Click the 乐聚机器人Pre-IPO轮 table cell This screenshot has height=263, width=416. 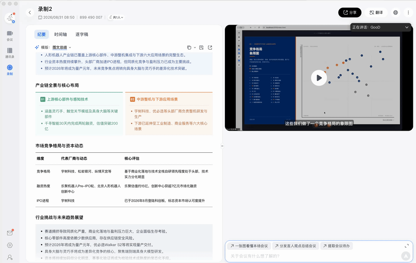point(91,189)
